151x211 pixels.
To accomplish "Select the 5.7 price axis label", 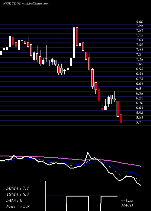I will point(139,122).
